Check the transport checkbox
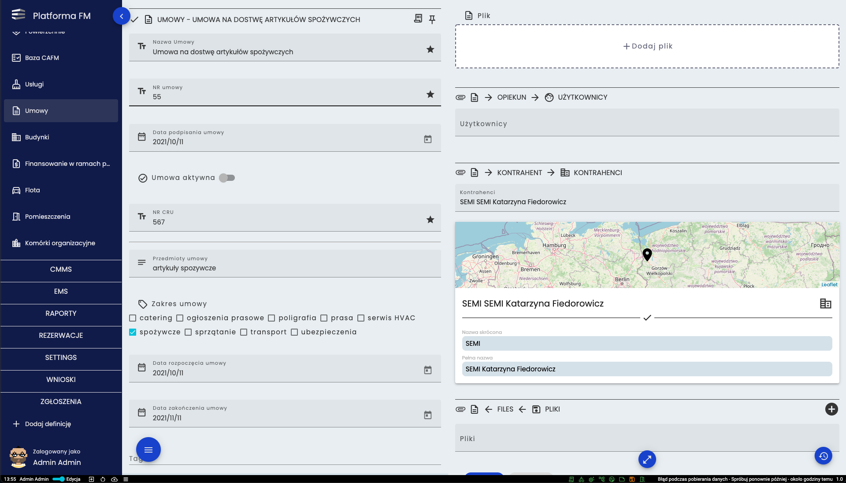This screenshot has height=483, width=846. click(244, 332)
